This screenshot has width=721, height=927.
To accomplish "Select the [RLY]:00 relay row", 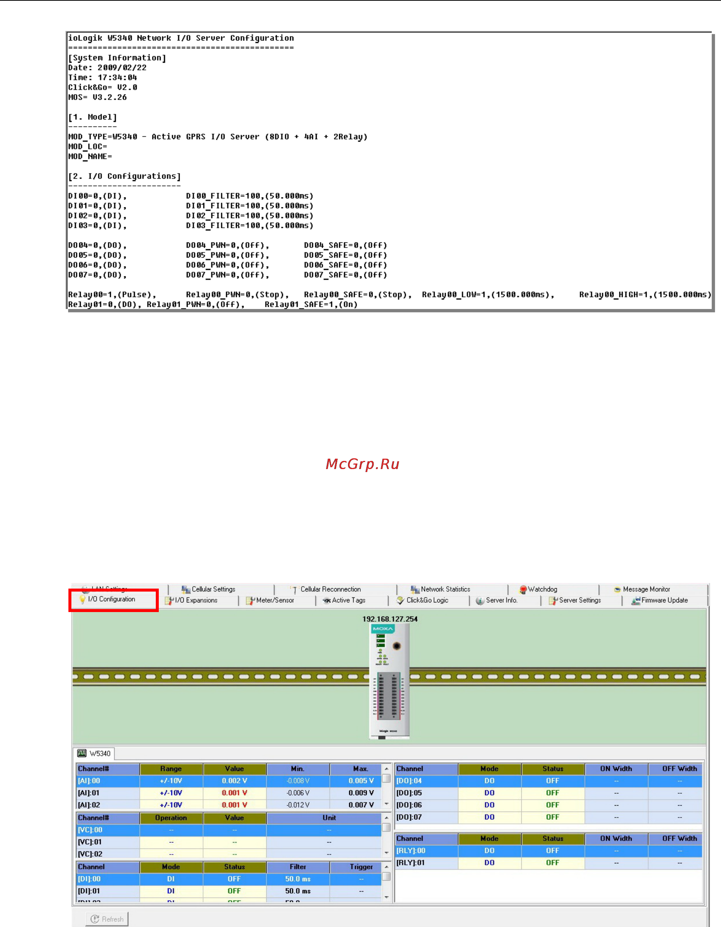I will pyautogui.click(x=548, y=851).
